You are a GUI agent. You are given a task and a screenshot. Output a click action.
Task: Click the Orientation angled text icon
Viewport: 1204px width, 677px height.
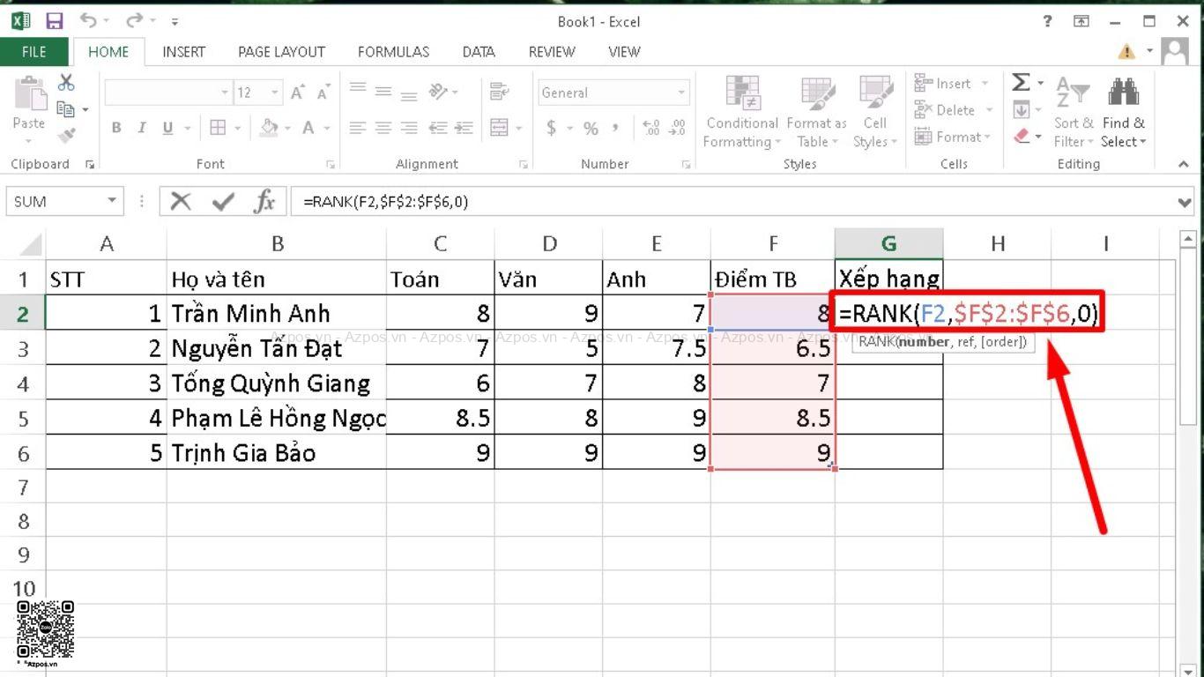coord(438,91)
